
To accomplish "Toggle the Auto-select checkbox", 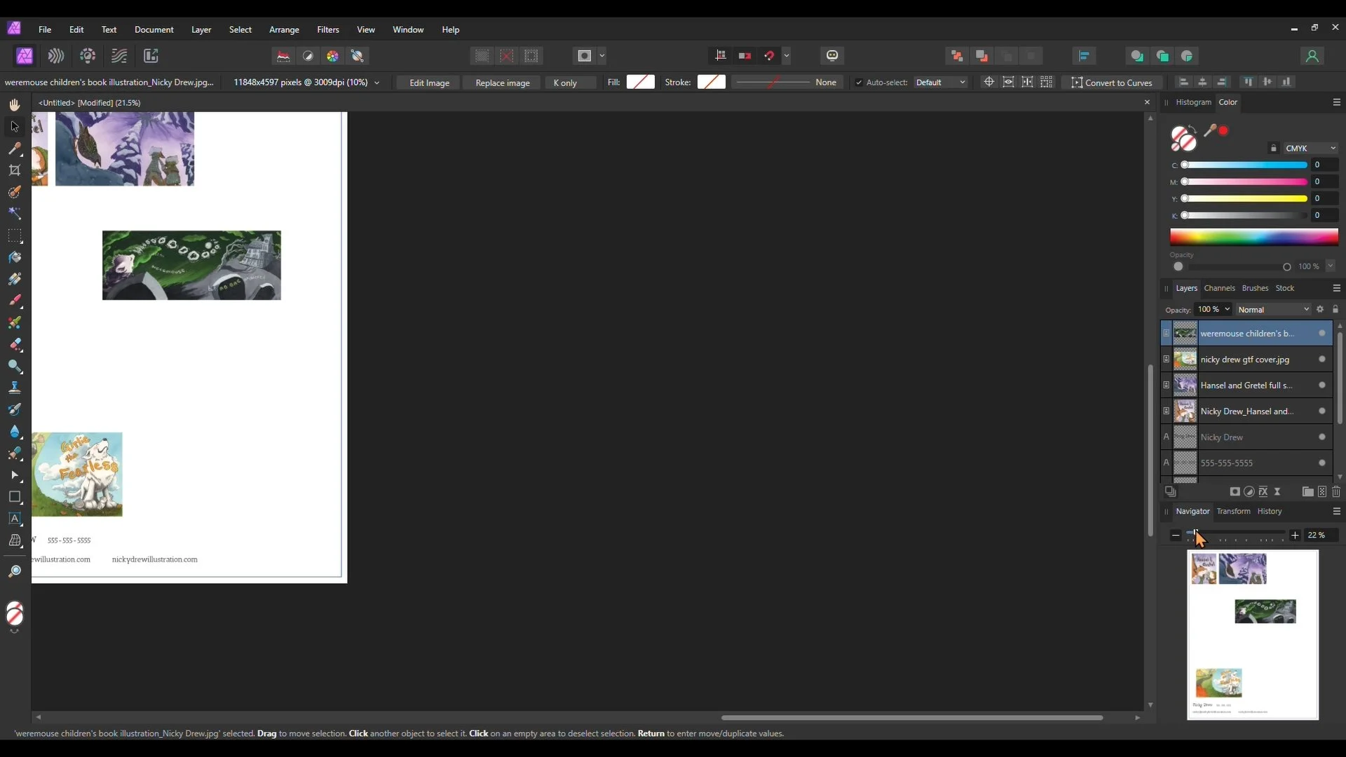I will 859,83.
